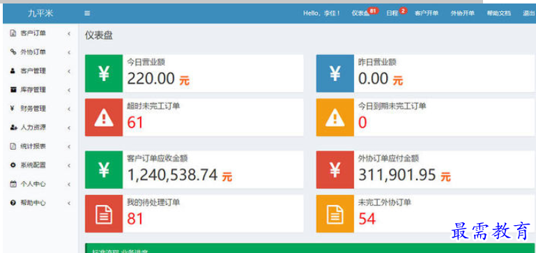Expand the 统计报表 chevron arrow

point(69,146)
